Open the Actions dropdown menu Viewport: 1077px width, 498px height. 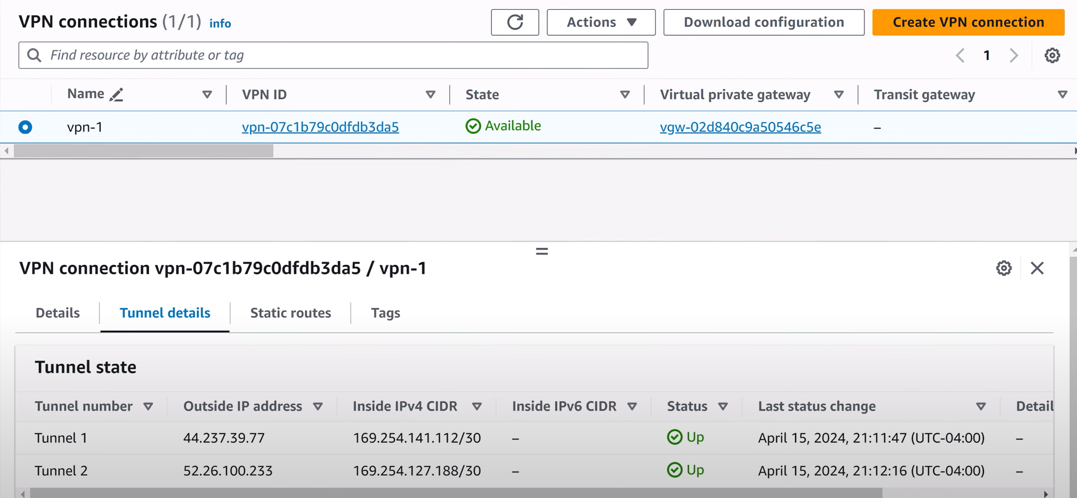pyautogui.click(x=601, y=22)
